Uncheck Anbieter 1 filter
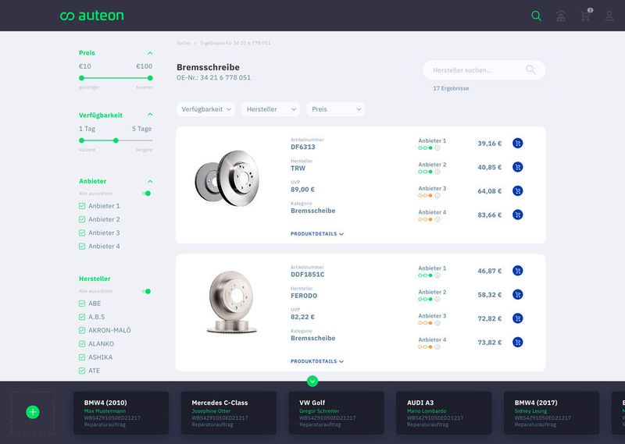 [82, 206]
